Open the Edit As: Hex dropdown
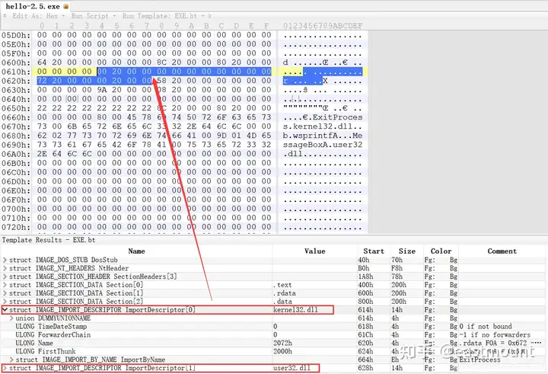The image size is (548, 374). tap(39, 16)
